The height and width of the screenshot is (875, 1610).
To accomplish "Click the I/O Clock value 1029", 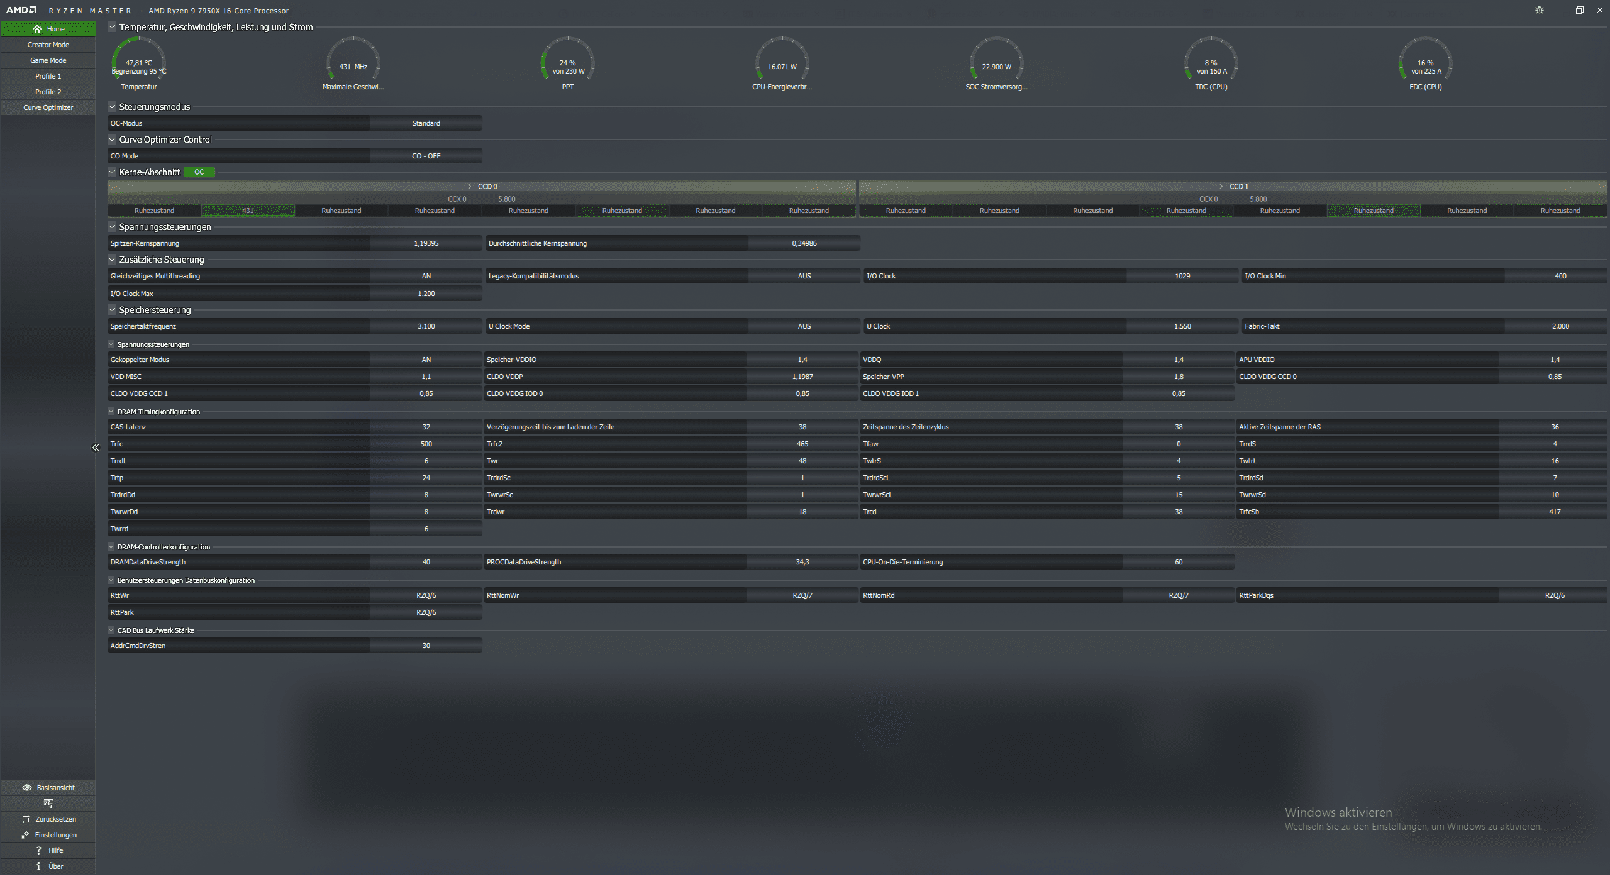I will pos(1182,276).
